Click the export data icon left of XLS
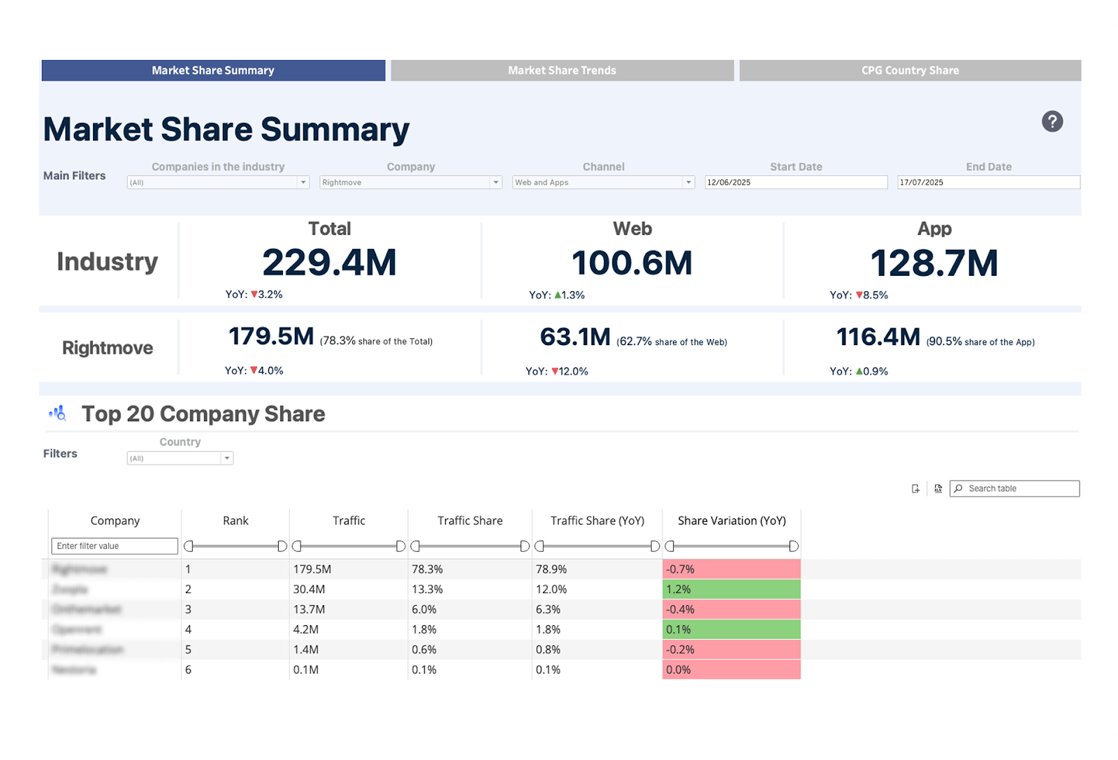 (915, 488)
